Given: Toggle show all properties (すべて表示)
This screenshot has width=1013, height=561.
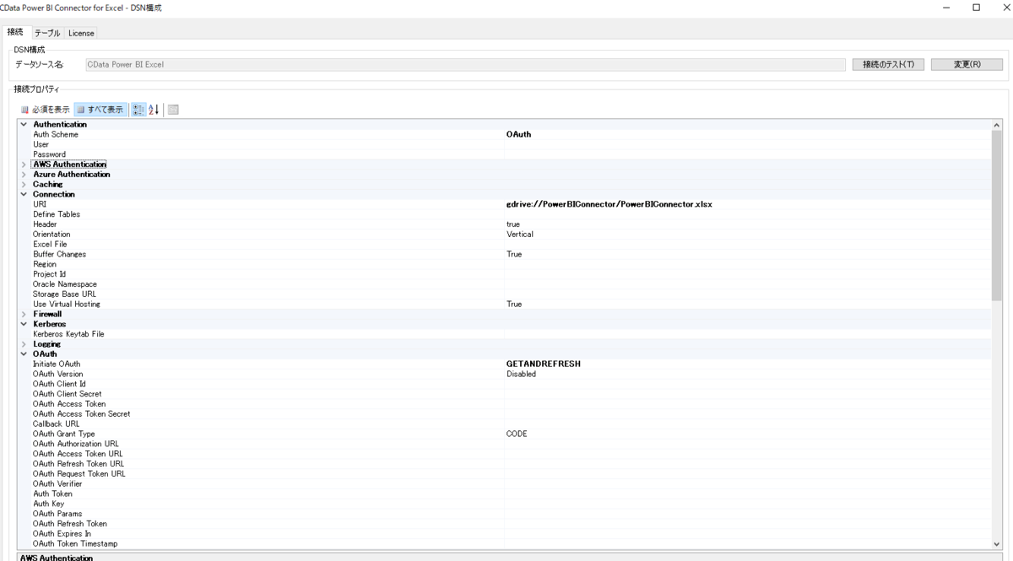Looking at the screenshot, I should 100,110.
